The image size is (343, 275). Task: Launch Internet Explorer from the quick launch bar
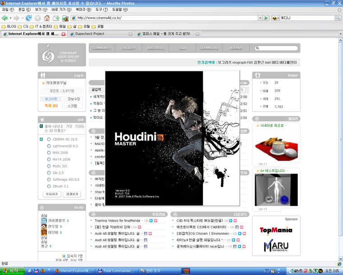tap(30, 271)
